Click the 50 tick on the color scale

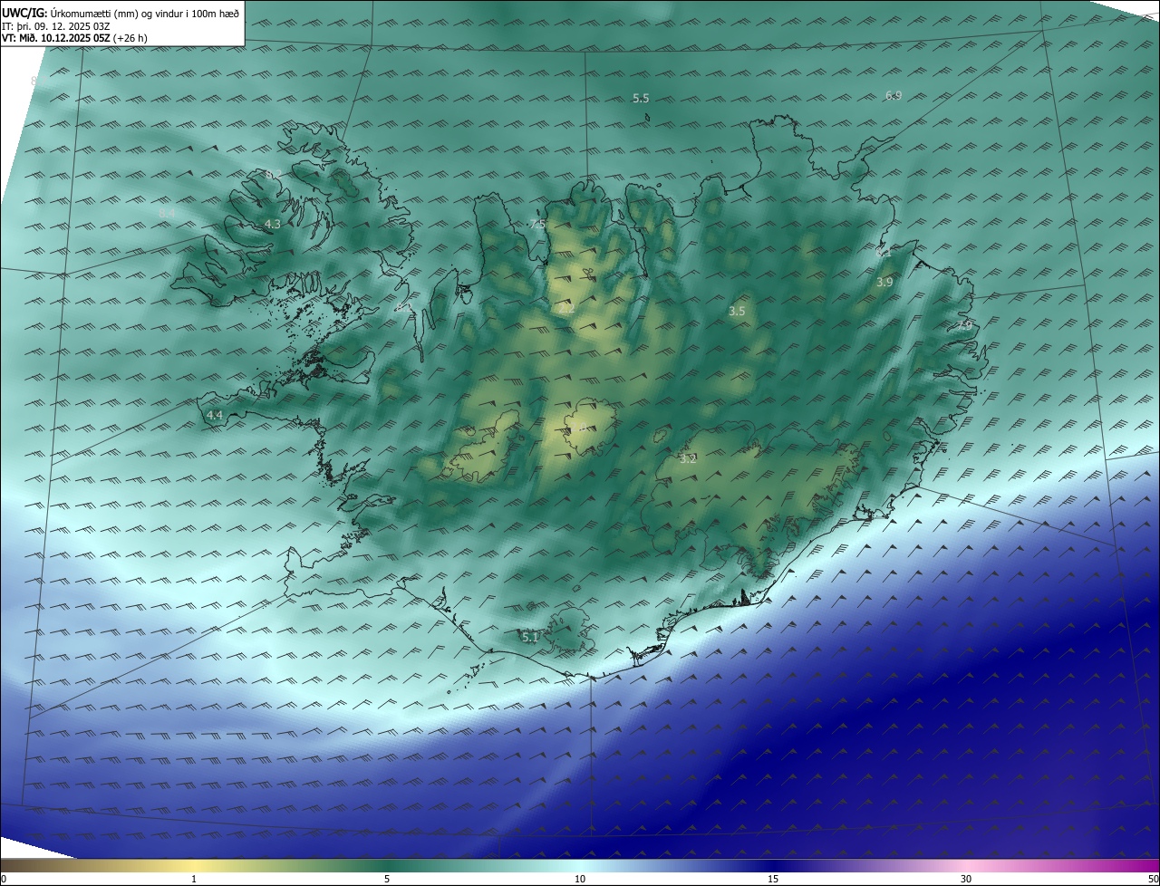coord(1153,879)
